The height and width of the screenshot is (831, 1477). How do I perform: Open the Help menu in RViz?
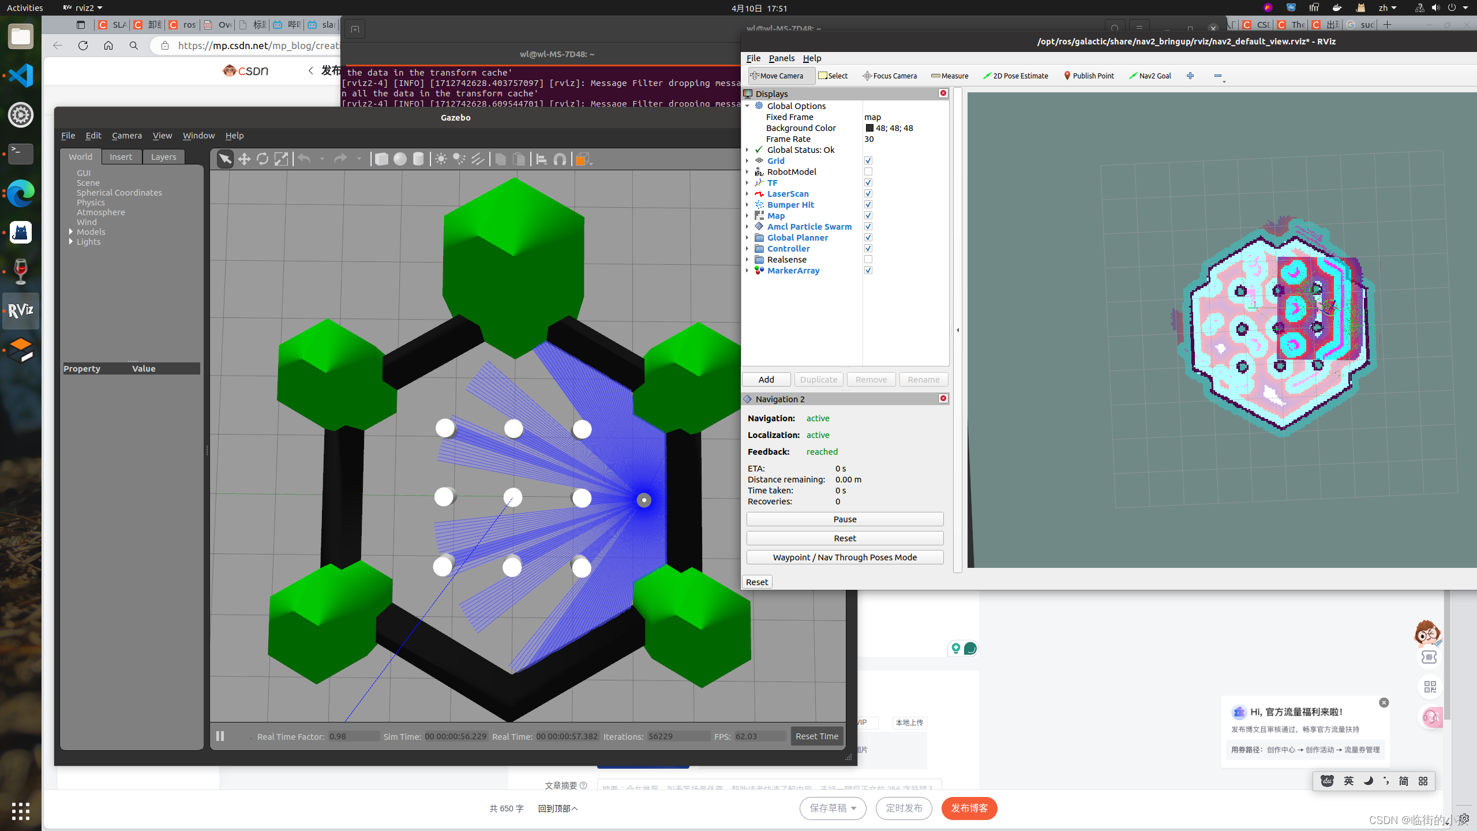pyautogui.click(x=812, y=58)
